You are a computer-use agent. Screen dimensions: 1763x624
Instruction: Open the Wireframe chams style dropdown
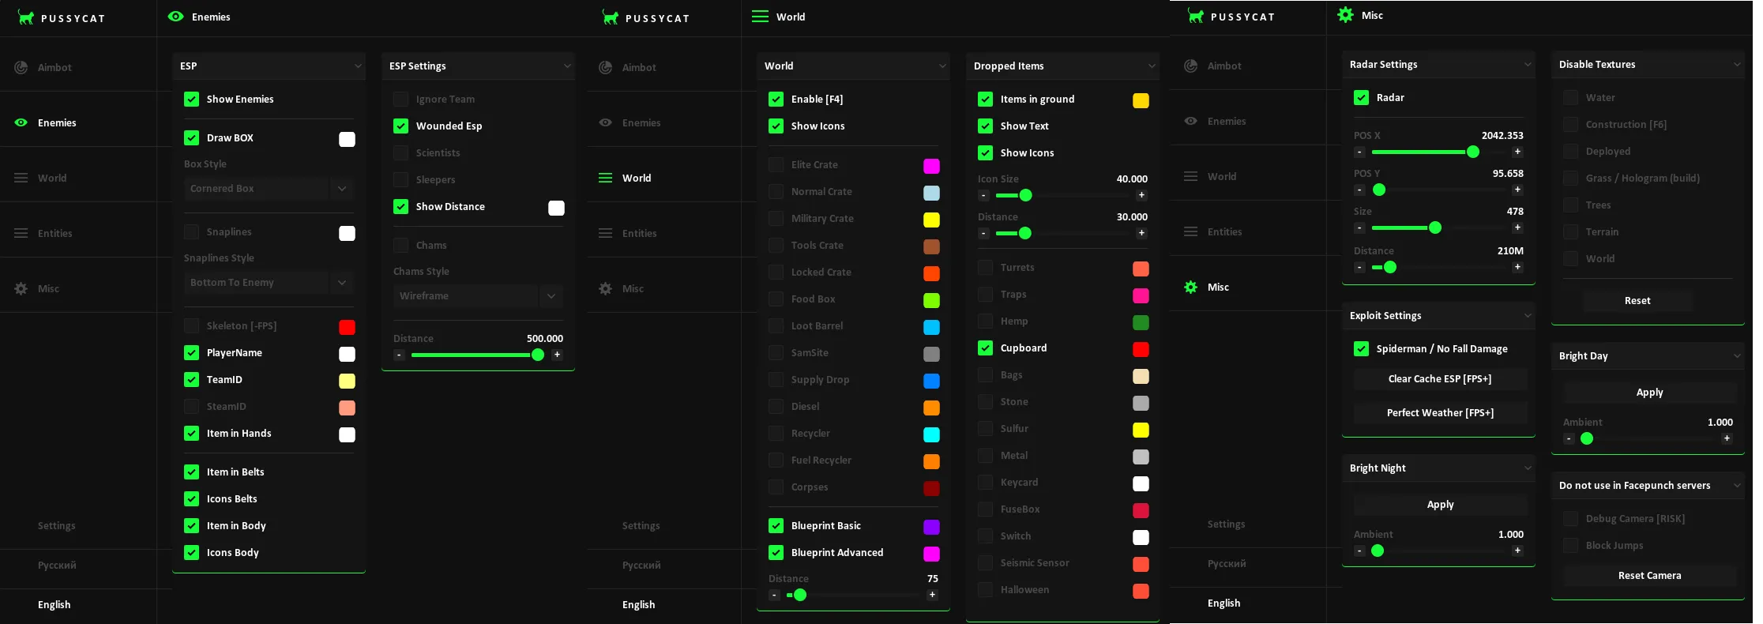[478, 296]
